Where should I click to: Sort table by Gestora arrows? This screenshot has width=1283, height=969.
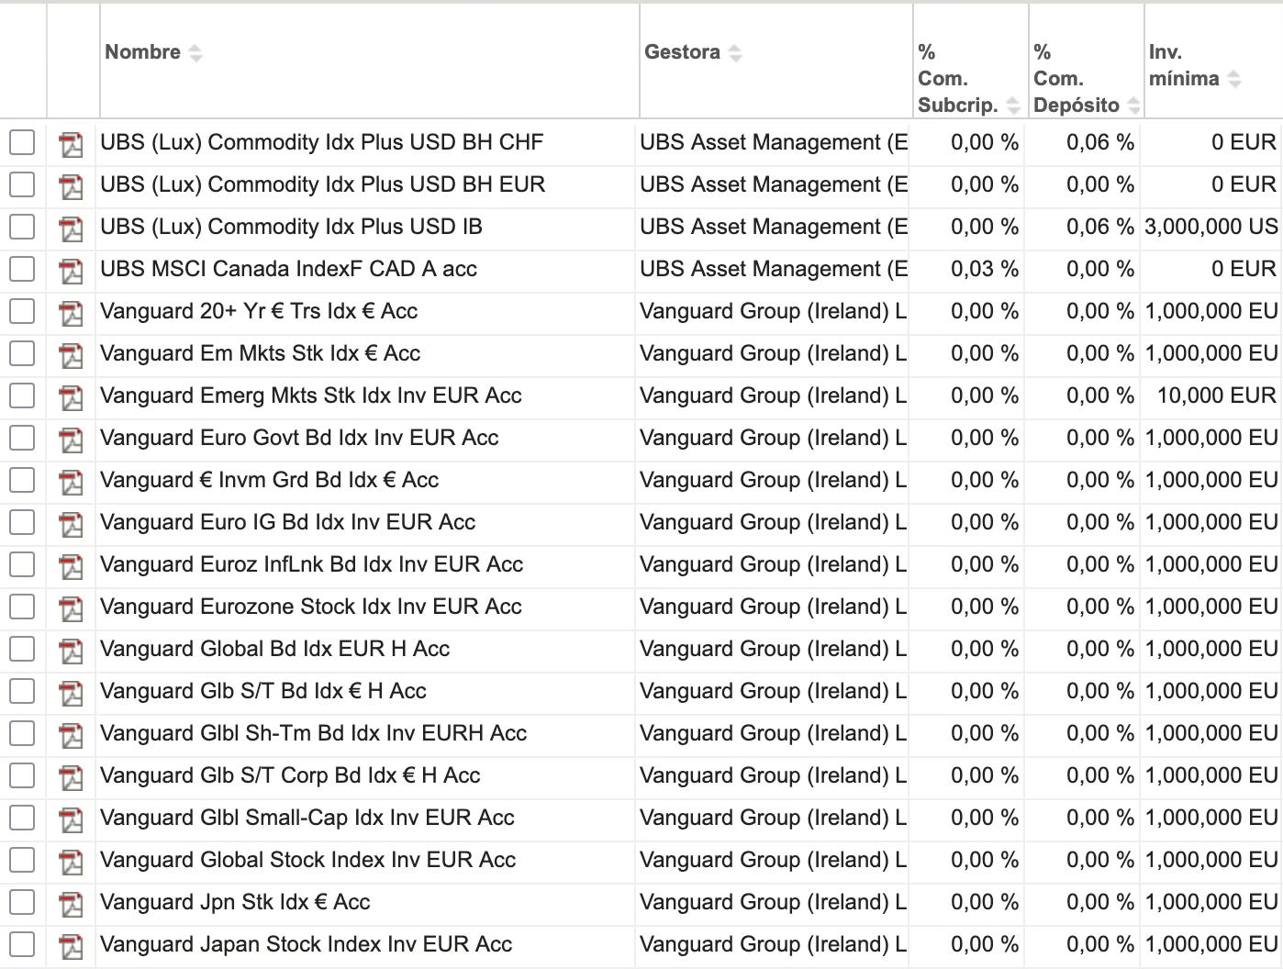click(x=735, y=53)
